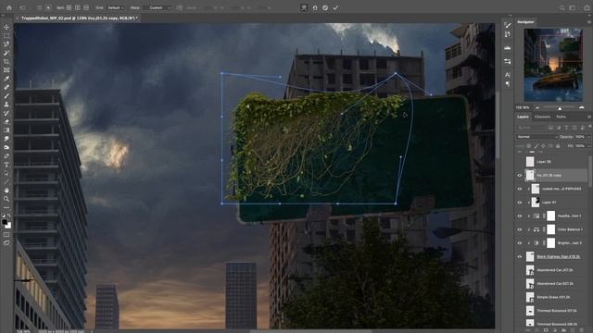Select the Brush tool
Image resolution: width=593 pixels, height=333 pixels.
coord(6,96)
